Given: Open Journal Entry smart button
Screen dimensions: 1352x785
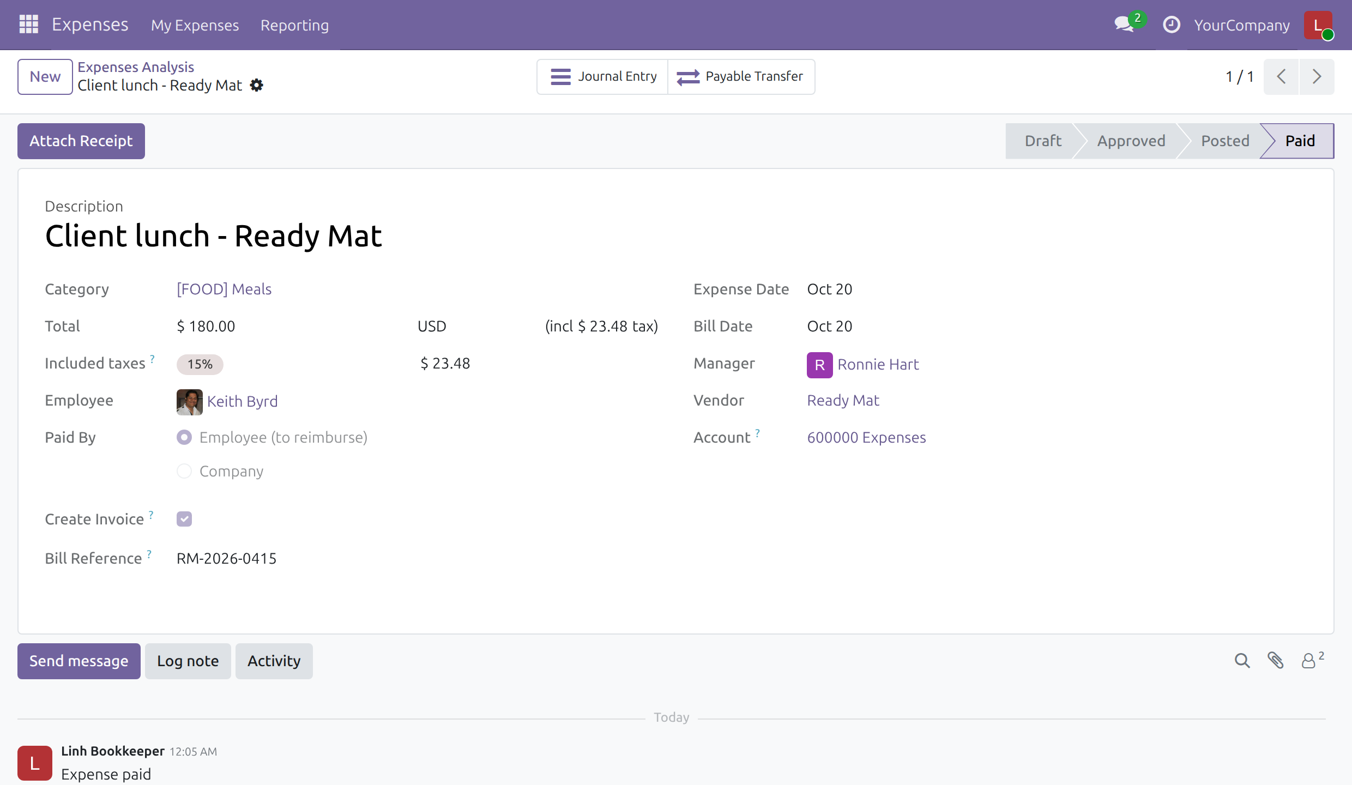Looking at the screenshot, I should 603,77.
